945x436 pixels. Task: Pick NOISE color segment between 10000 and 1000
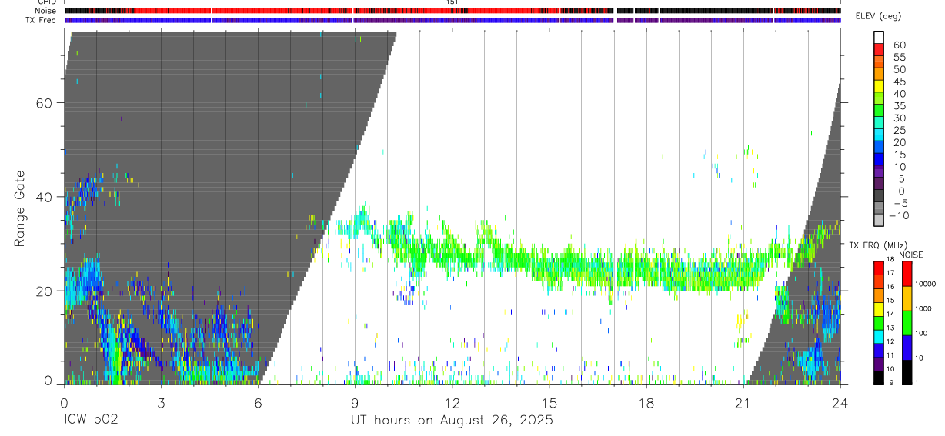coord(906,298)
